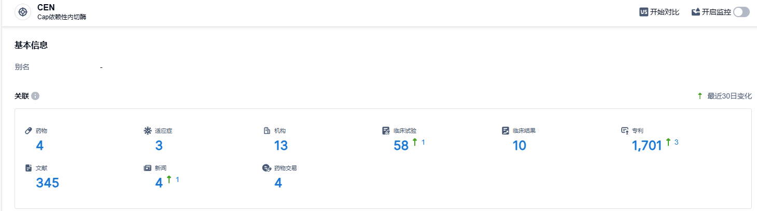
Task: Open the 1,701 patents count
Action: [647, 146]
